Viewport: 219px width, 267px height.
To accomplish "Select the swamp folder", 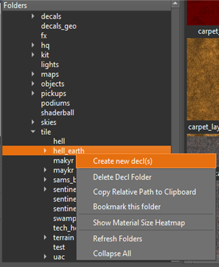I will [x=64, y=219].
